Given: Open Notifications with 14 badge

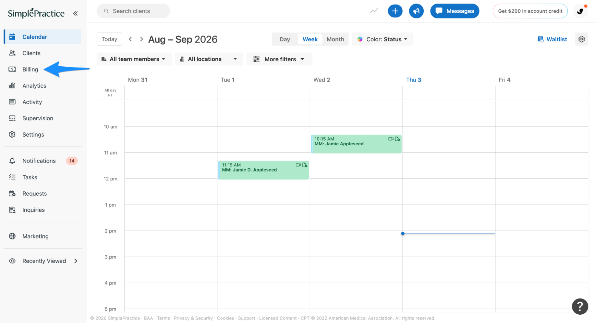Looking at the screenshot, I should (x=43, y=161).
